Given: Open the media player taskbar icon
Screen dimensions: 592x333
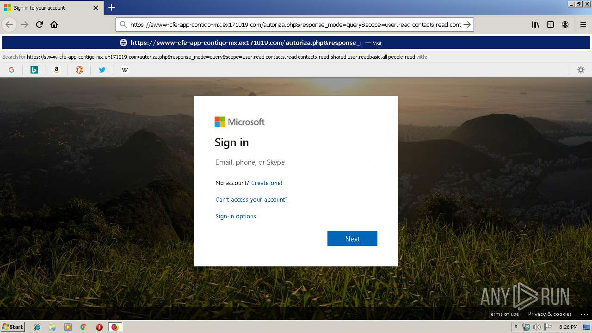Looking at the screenshot, I should 68,327.
